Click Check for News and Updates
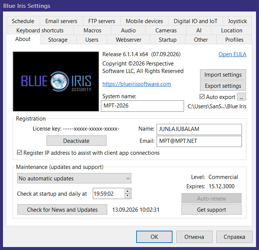The image size is (259, 250). tap(62, 209)
